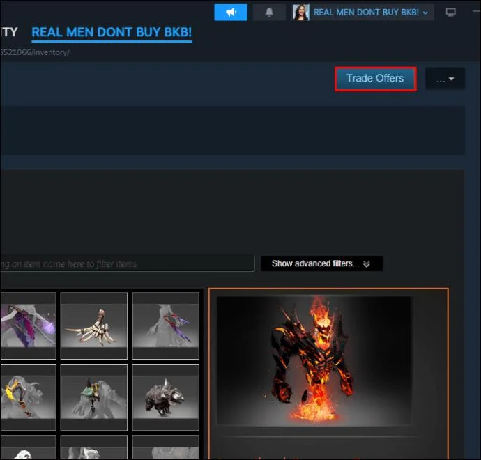
Task: Expand Show advanced filters
Action: point(321,263)
